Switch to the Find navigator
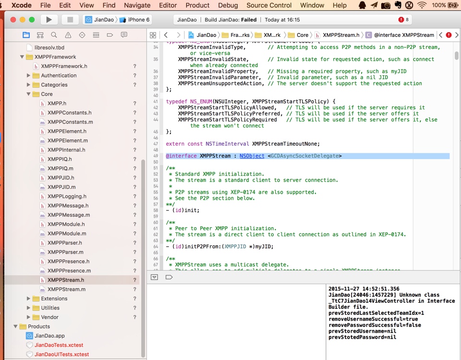Image resolution: width=461 pixels, height=360 pixels. (54, 35)
